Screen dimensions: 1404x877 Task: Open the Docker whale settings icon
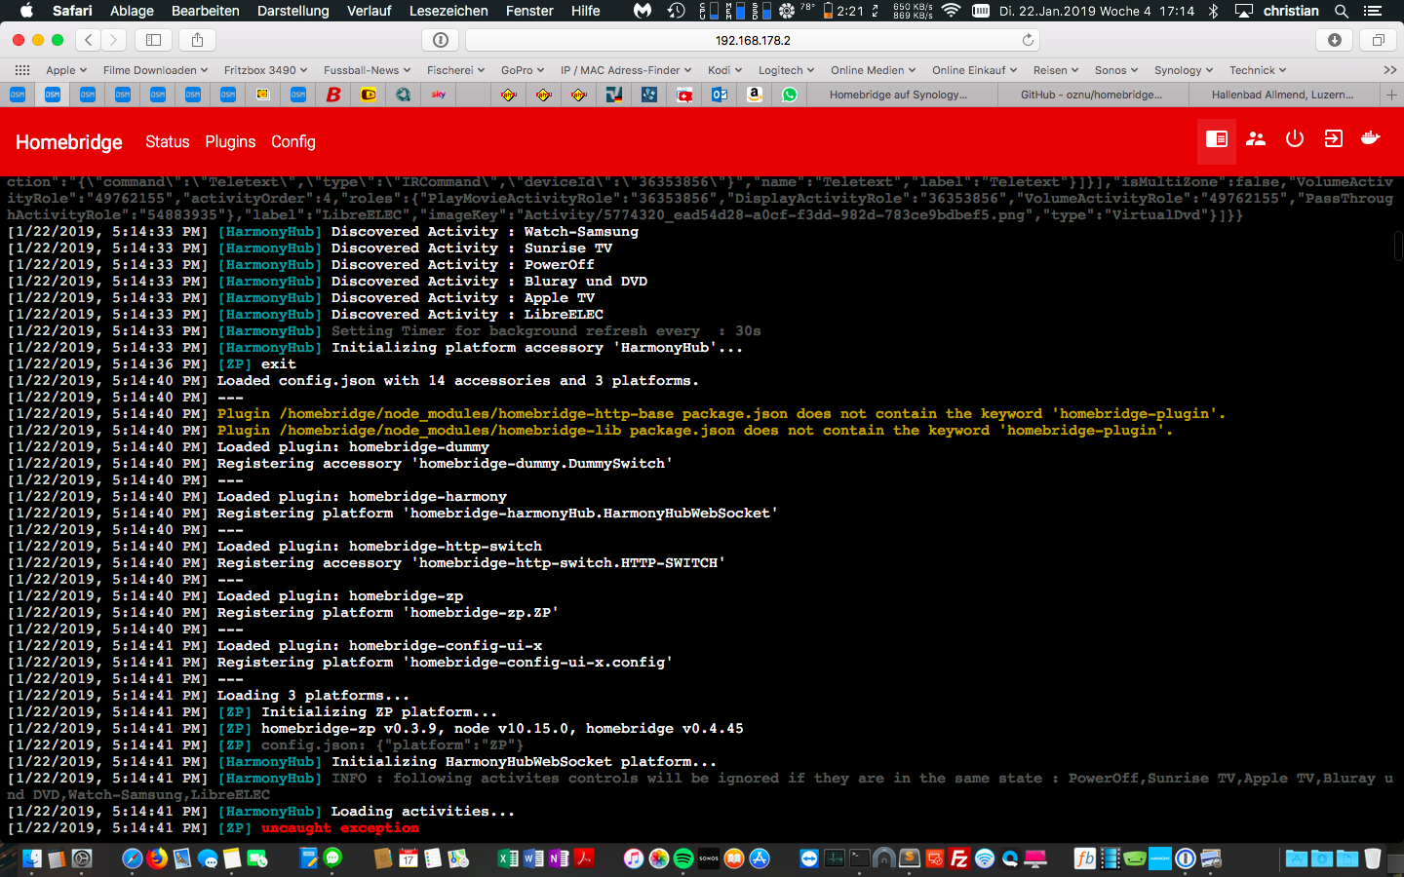coord(1371,139)
